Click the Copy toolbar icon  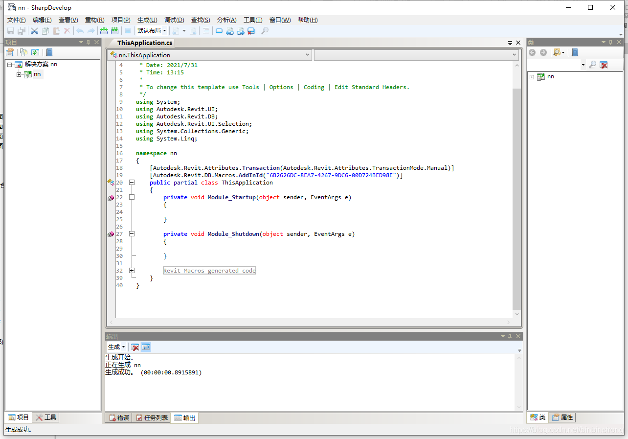pyautogui.click(x=45, y=31)
